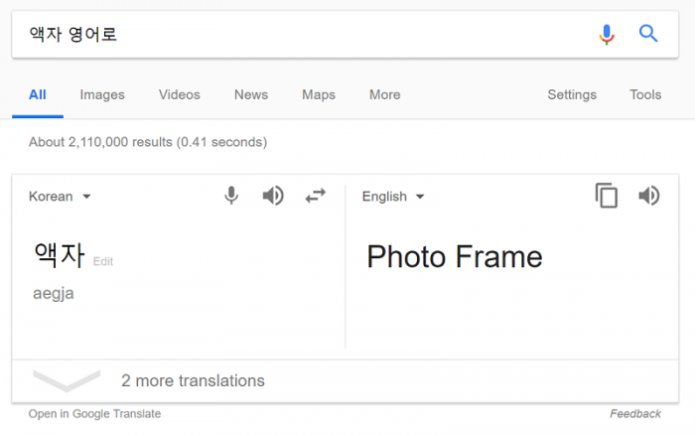The width and height of the screenshot is (695, 435).
Task: Listen to the English translation audio
Action: pos(649,196)
